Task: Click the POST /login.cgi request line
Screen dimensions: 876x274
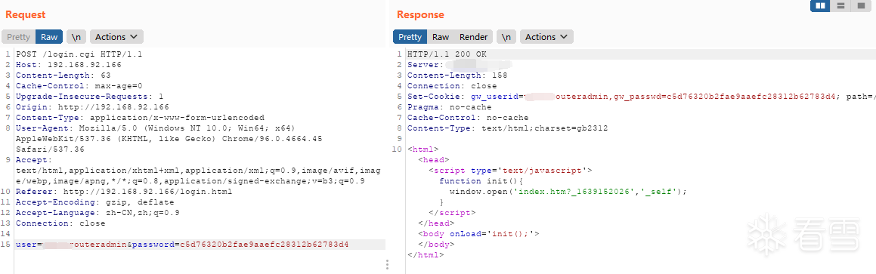Action: point(79,54)
